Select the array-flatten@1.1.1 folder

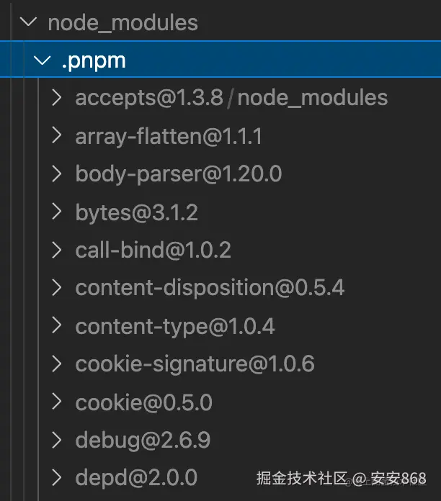click(x=169, y=136)
